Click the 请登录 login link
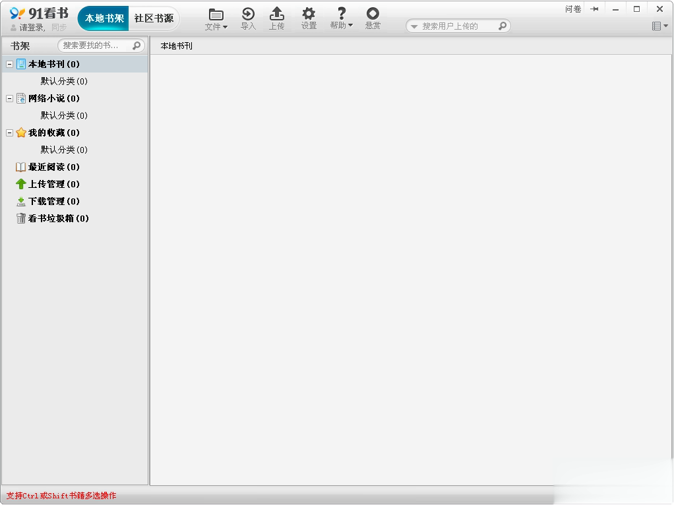Viewport: 674px width, 505px height. (x=32, y=28)
